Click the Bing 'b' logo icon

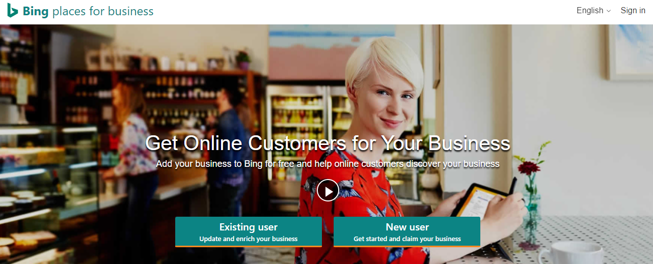click(13, 11)
